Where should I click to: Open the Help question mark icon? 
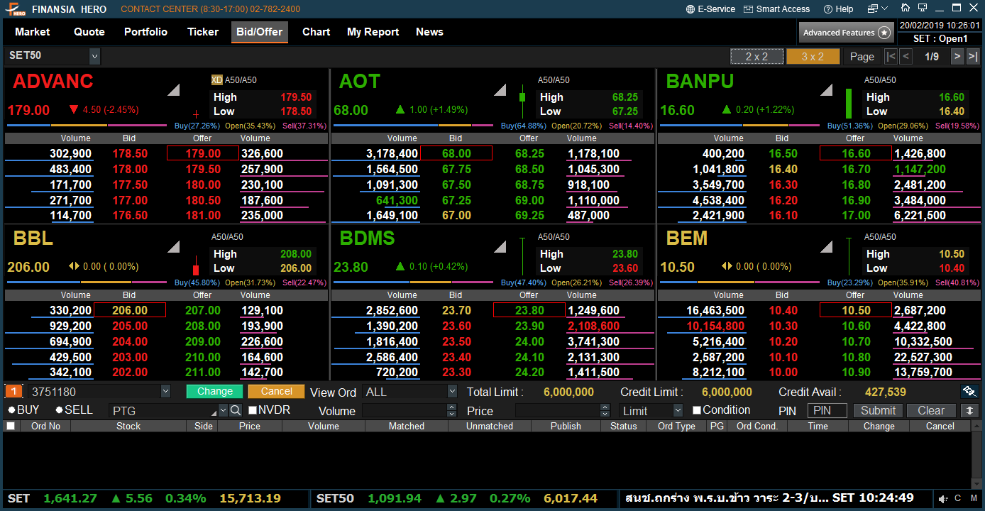(x=827, y=9)
